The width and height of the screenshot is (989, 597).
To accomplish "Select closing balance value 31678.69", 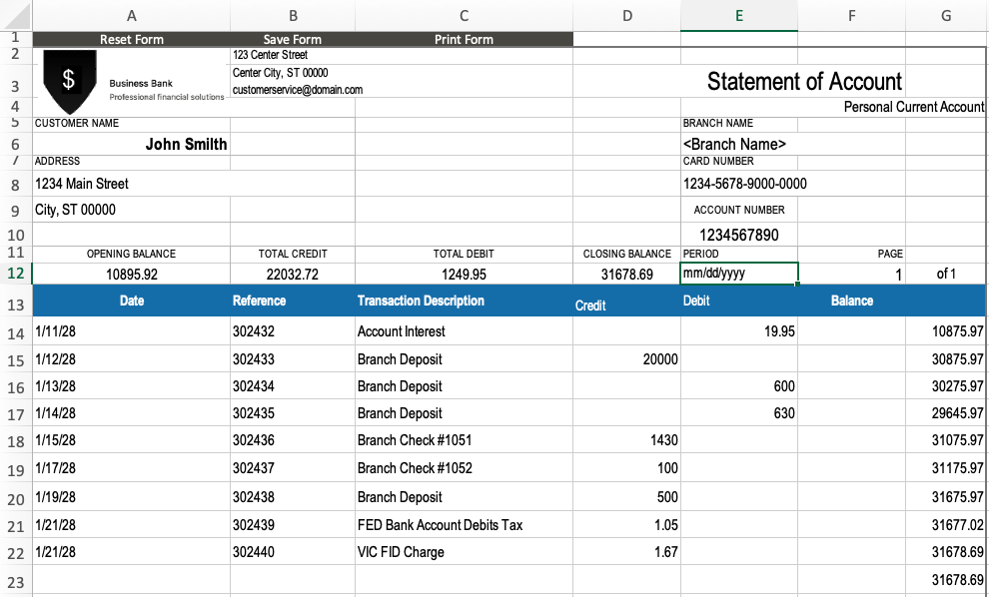I will pos(627,274).
